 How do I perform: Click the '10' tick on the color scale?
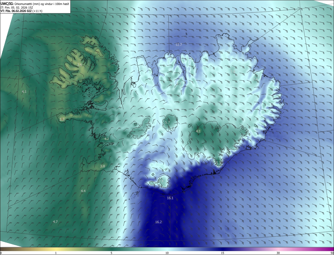[x=167, y=253]
